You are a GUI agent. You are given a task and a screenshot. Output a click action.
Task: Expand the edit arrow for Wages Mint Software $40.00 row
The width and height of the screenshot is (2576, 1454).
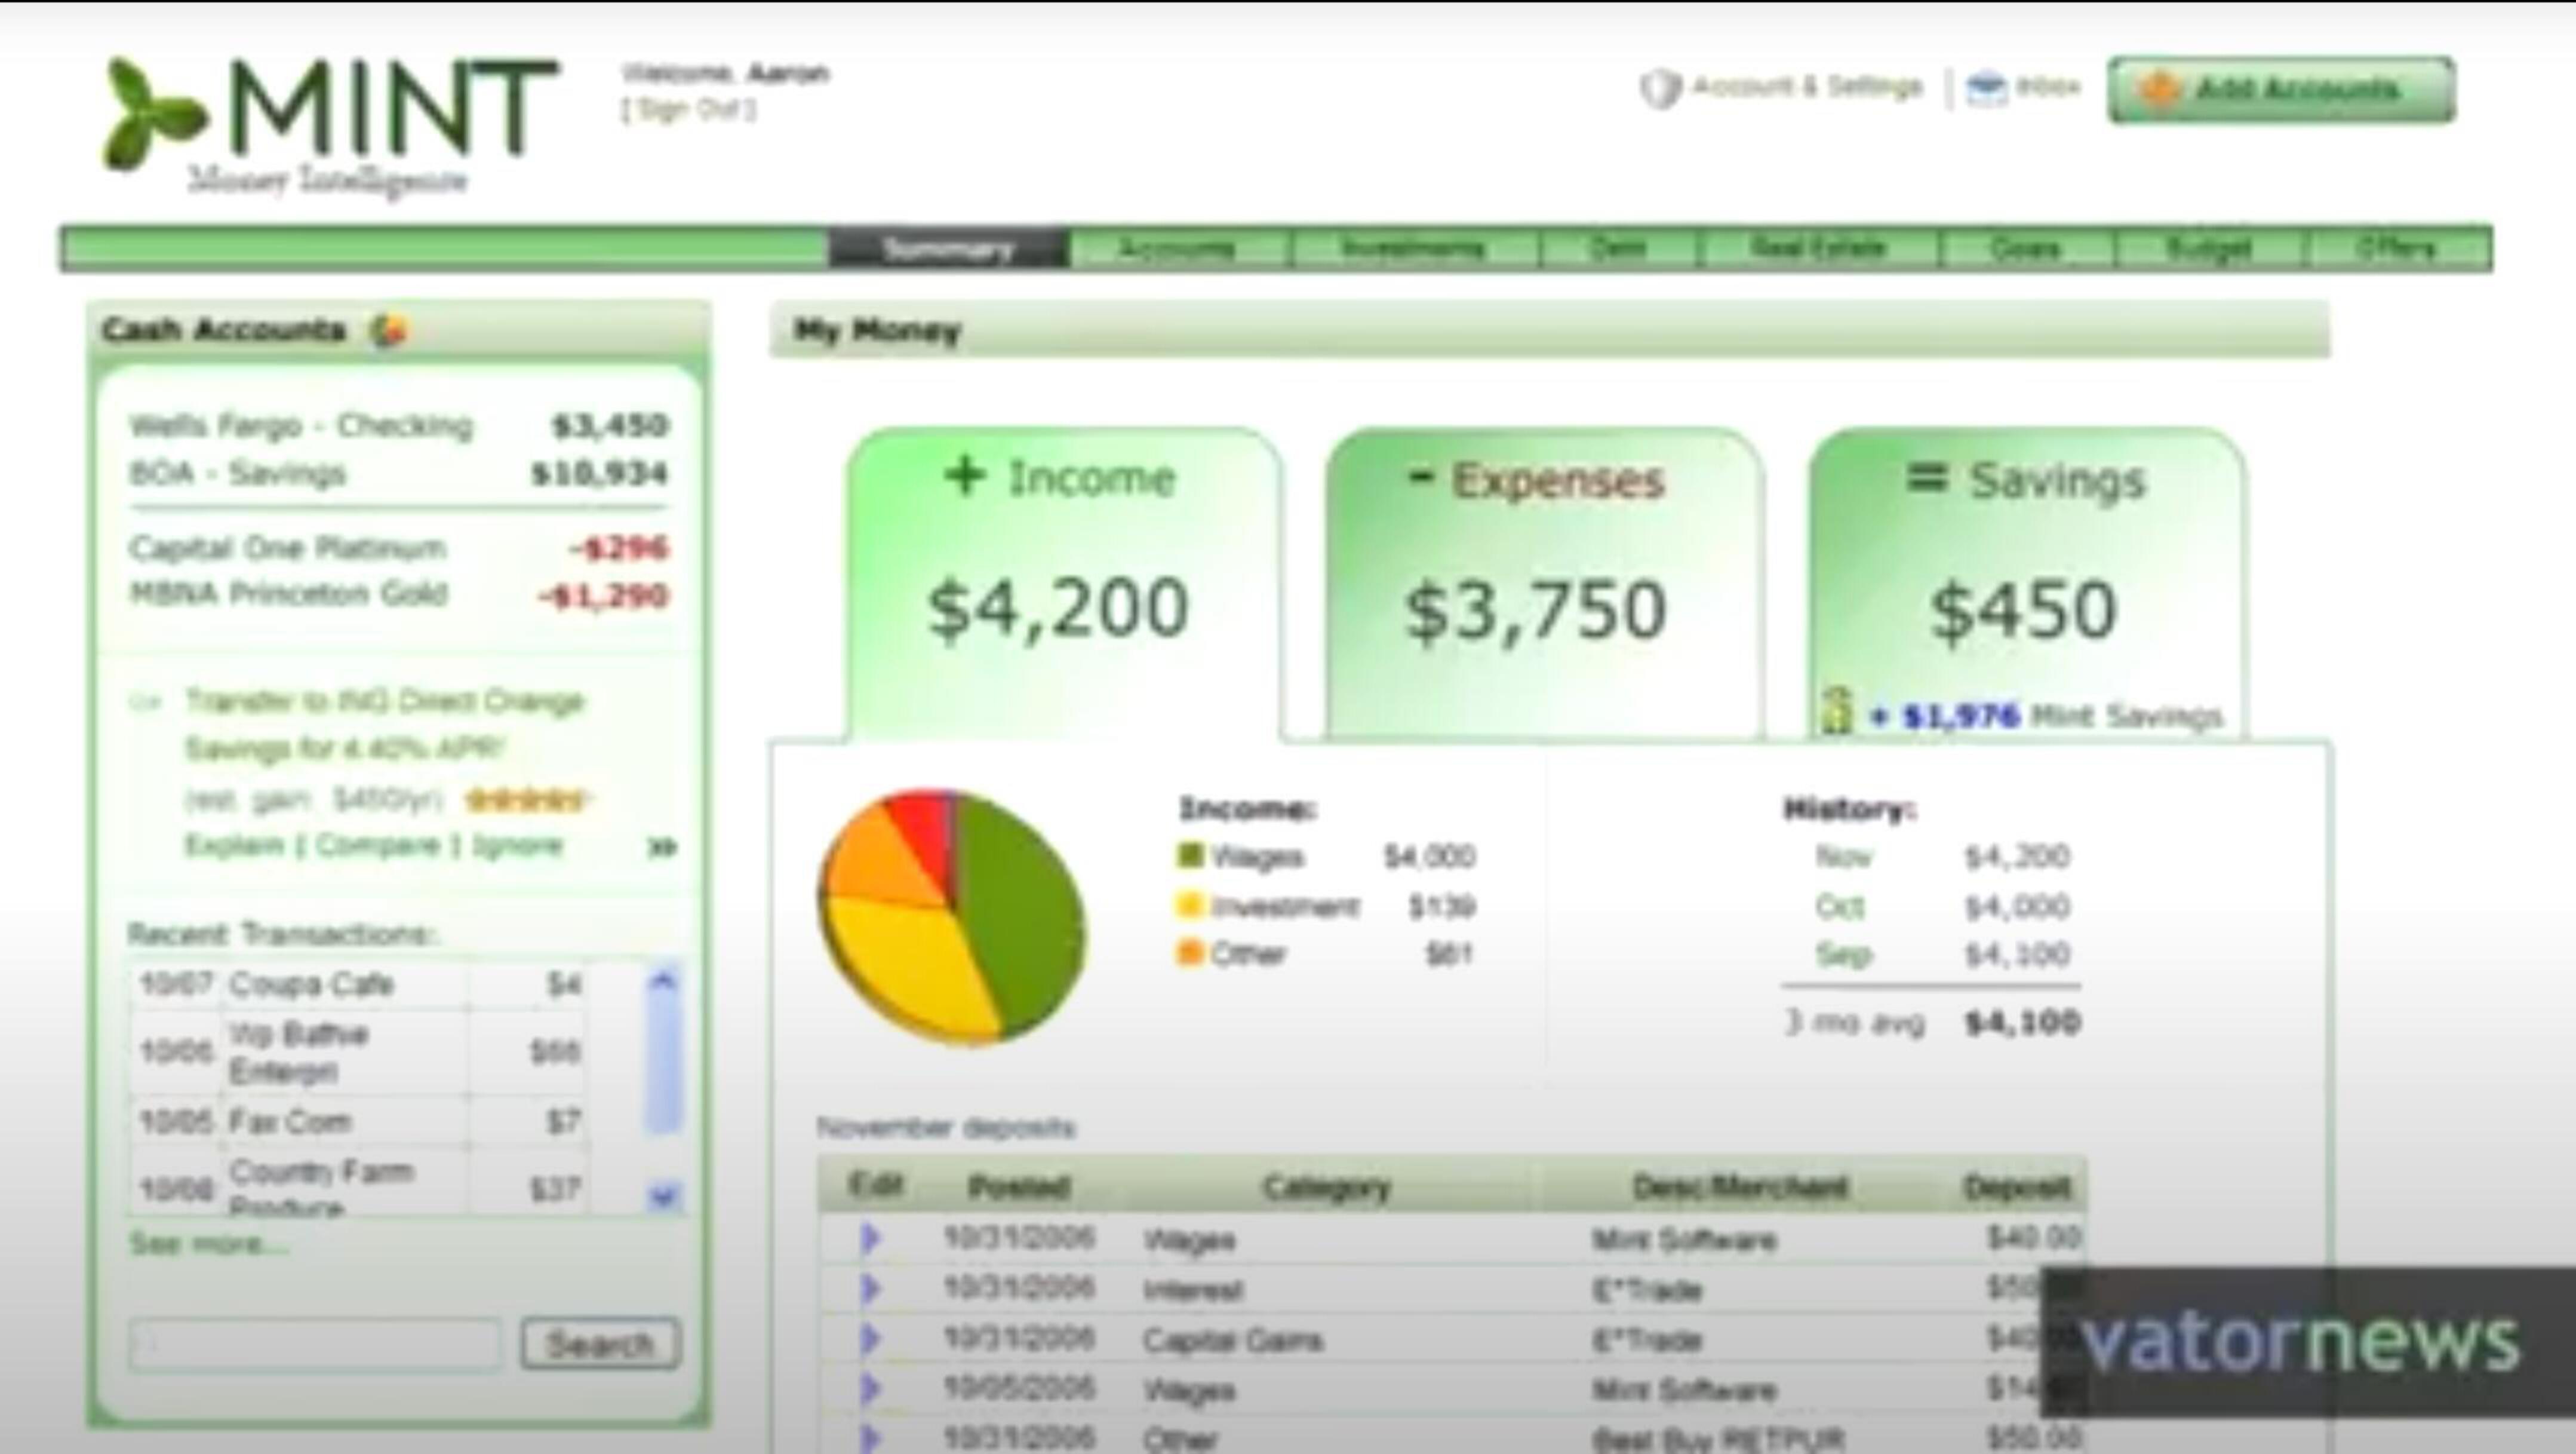870,1239
